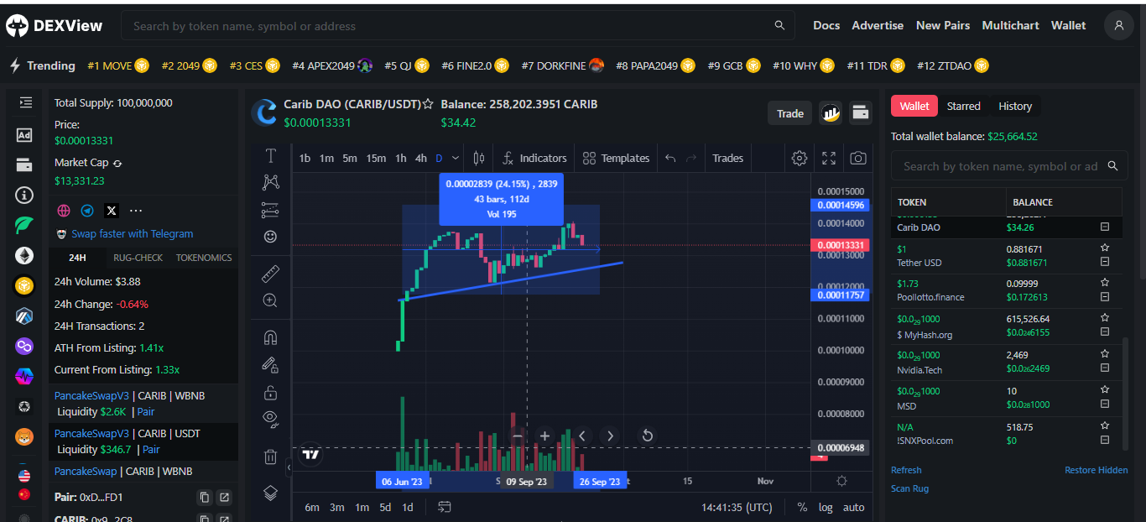Star the Tether USD token
This screenshot has width=1146, height=522.
[x=1105, y=248]
